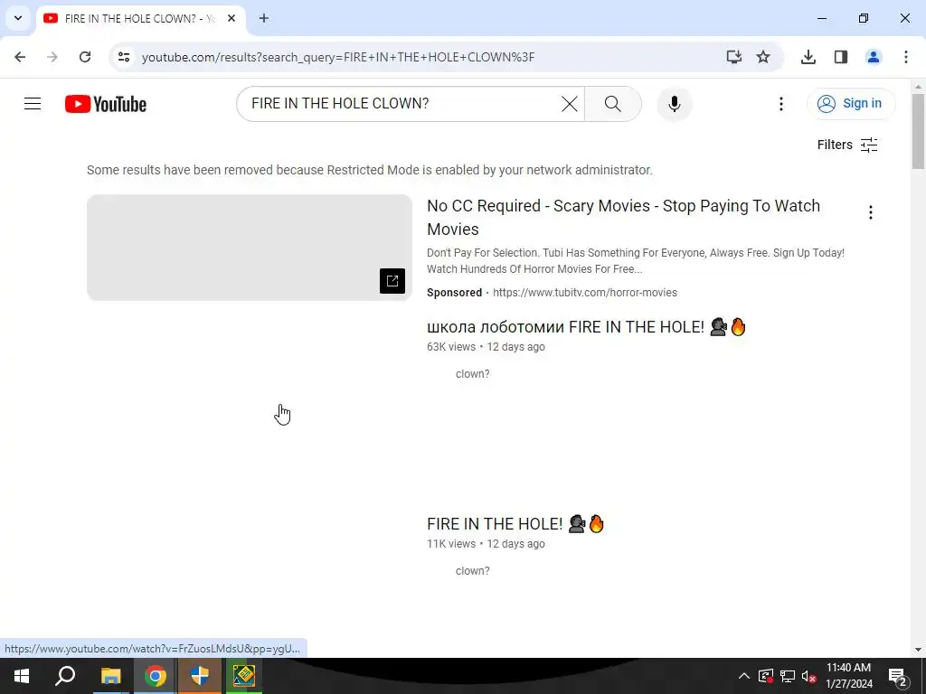This screenshot has height=694, width=926.
Task: Open YouTube settings three-dot menu
Action: click(x=780, y=104)
